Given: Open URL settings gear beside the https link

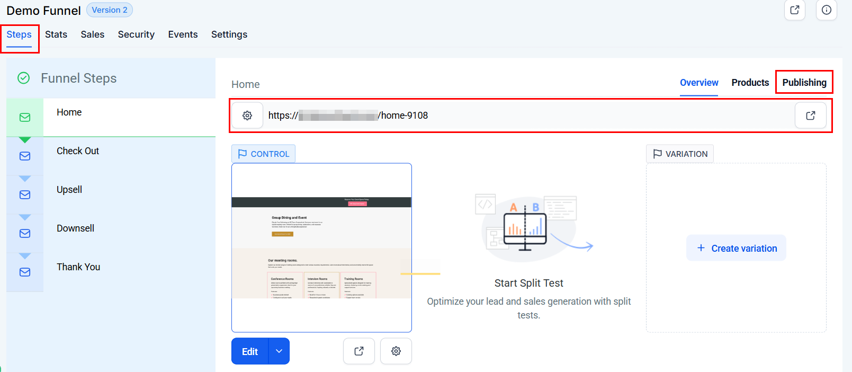Looking at the screenshot, I should click(x=247, y=116).
